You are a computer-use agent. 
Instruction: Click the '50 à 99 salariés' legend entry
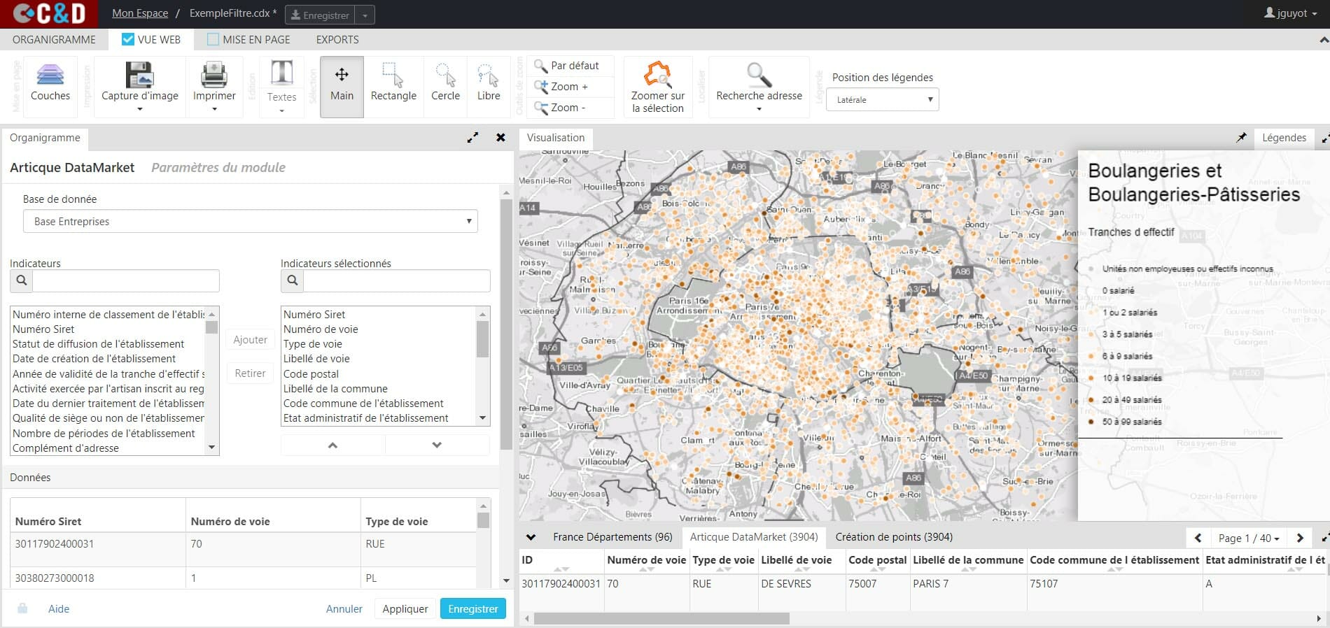(1126, 422)
